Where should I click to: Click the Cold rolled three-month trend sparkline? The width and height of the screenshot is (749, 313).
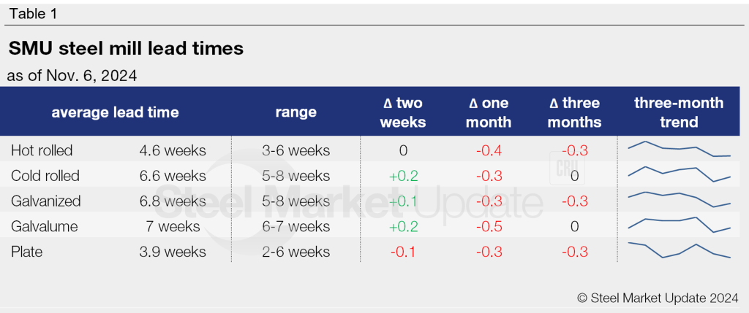(x=679, y=175)
